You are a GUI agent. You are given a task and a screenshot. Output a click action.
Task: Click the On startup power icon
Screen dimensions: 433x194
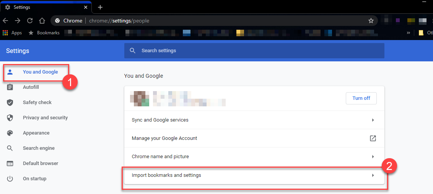(10, 179)
